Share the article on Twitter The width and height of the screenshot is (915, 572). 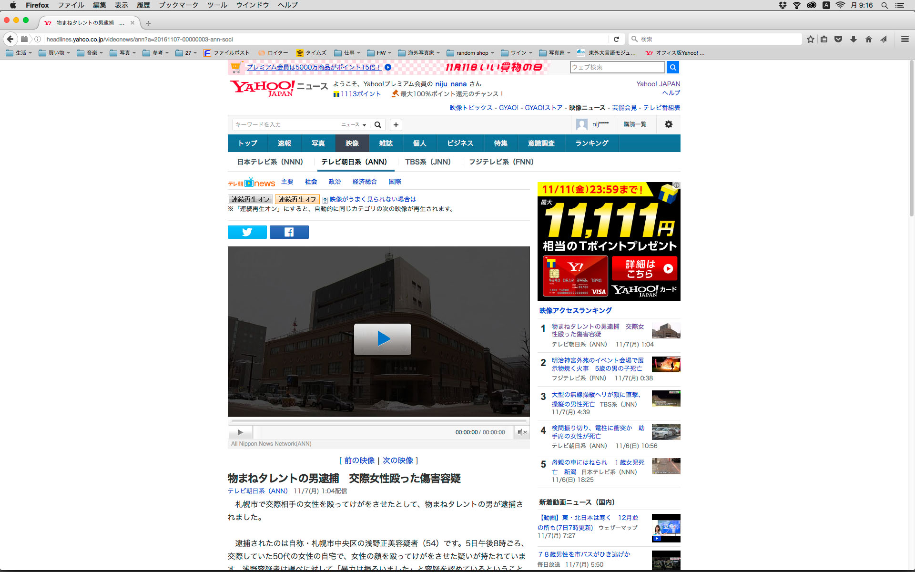pos(247,232)
